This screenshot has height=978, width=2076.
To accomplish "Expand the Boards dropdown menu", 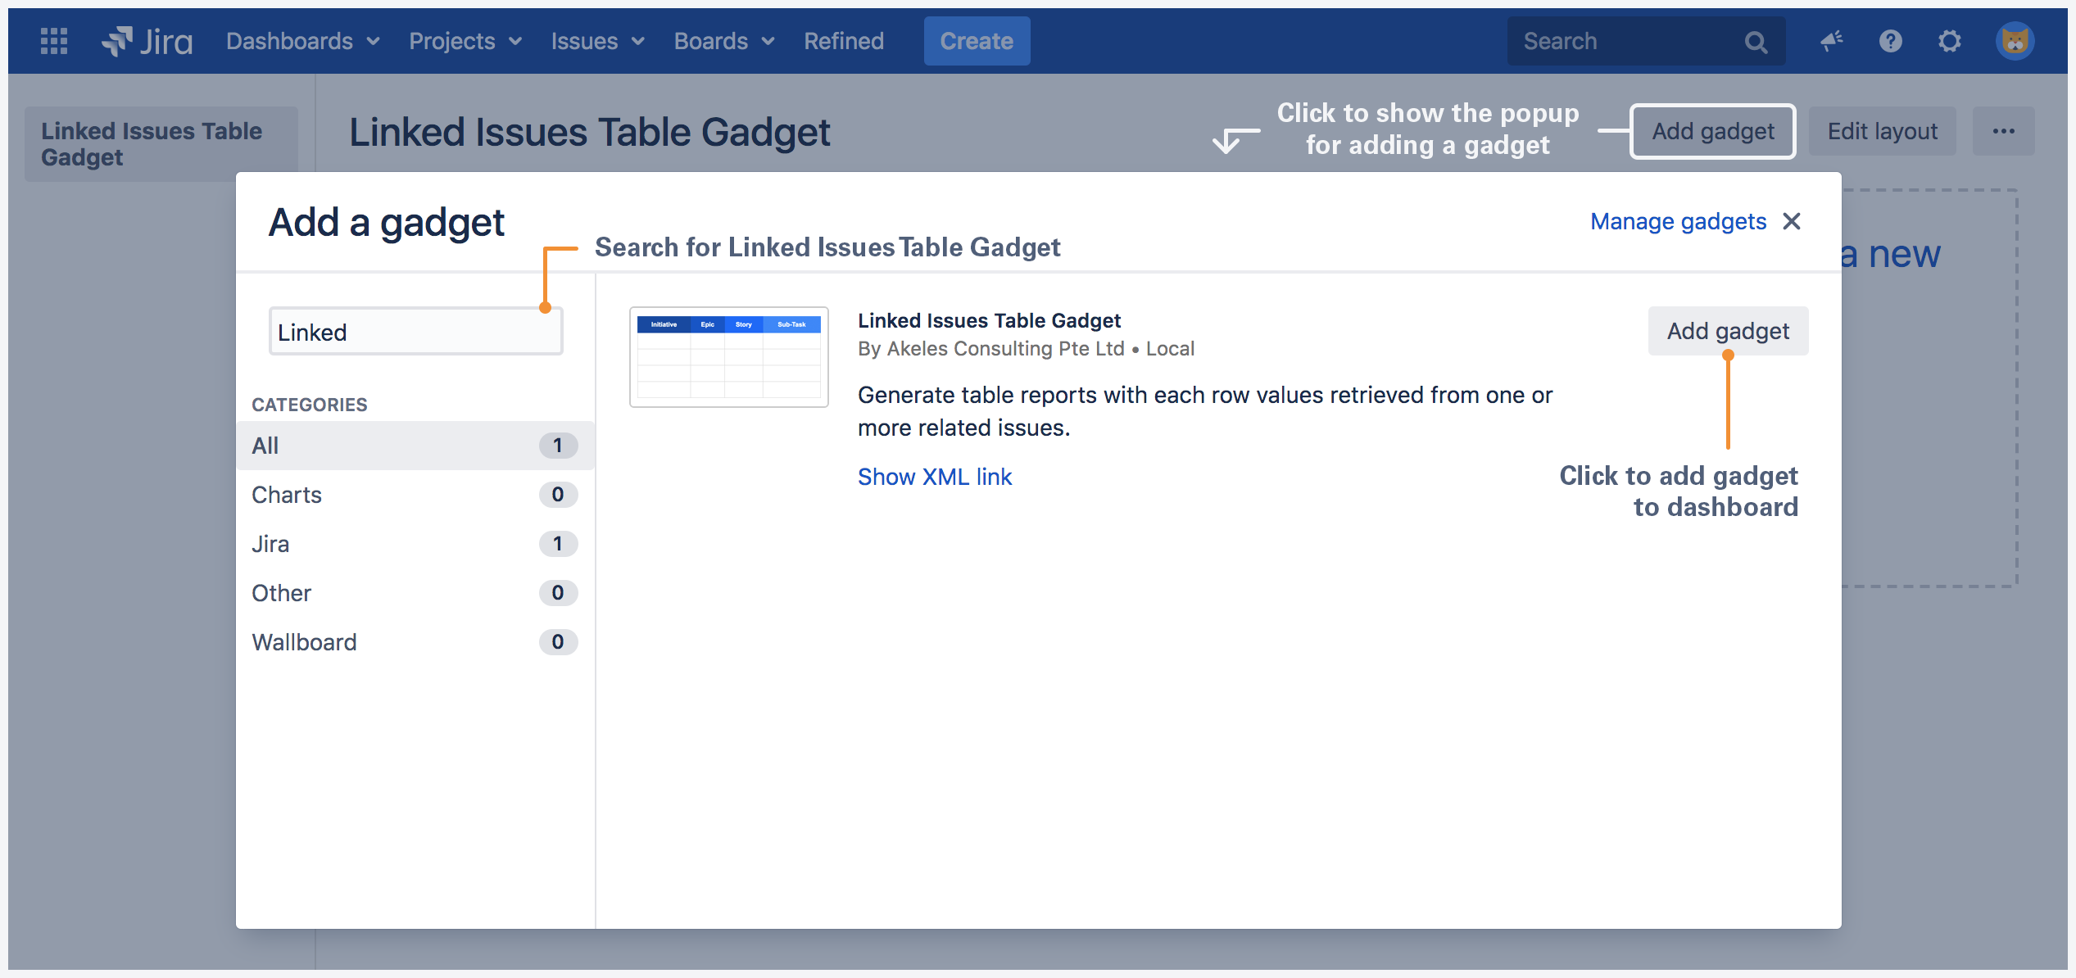I will pyautogui.click(x=724, y=41).
